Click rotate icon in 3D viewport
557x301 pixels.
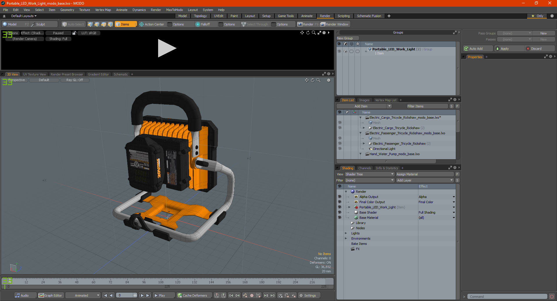point(312,80)
